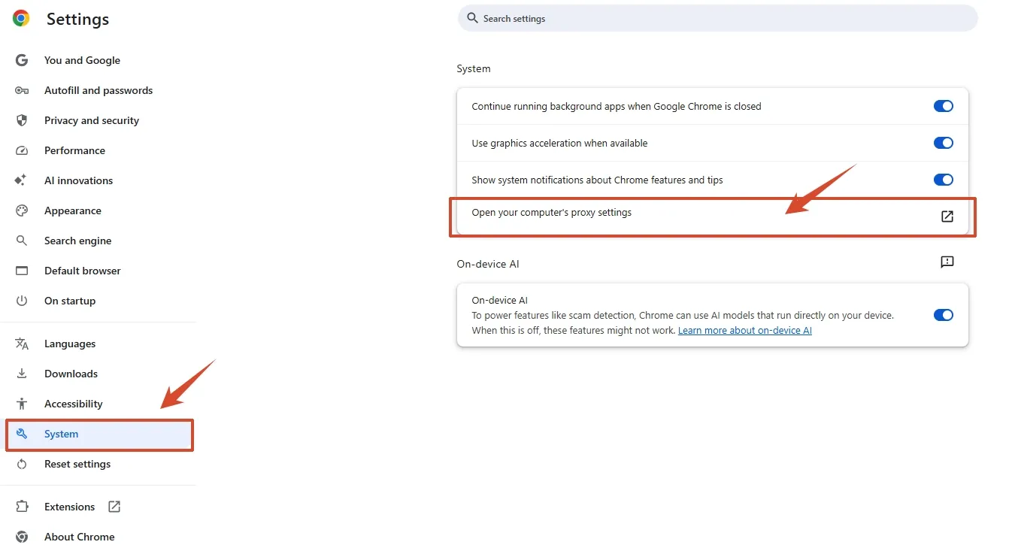Click the key icon for Autofill and passwords
Screen dimensions: 1009x557
tap(22, 90)
